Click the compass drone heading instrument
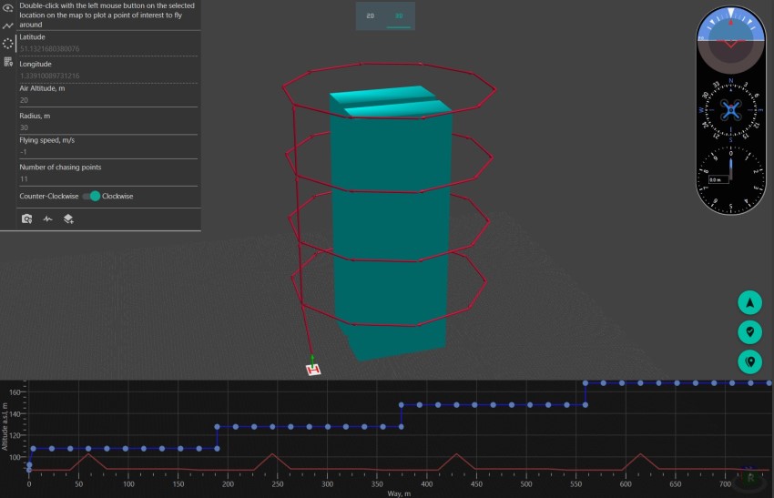The height and width of the screenshot is (498, 774). coord(730,109)
